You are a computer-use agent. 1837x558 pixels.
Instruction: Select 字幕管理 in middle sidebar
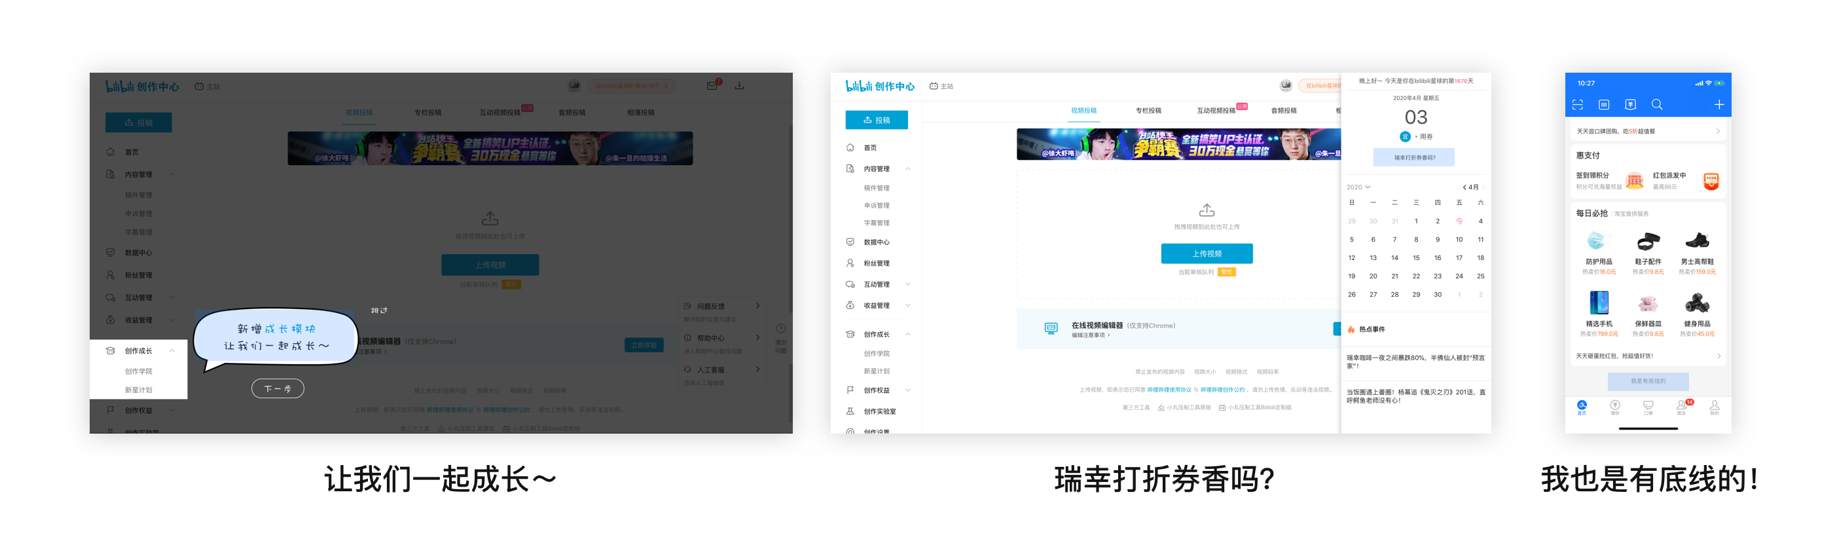(877, 223)
